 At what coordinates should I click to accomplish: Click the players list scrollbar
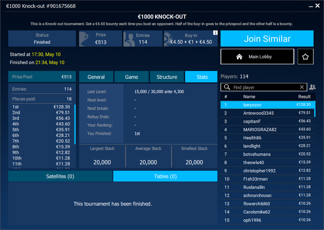point(315,109)
